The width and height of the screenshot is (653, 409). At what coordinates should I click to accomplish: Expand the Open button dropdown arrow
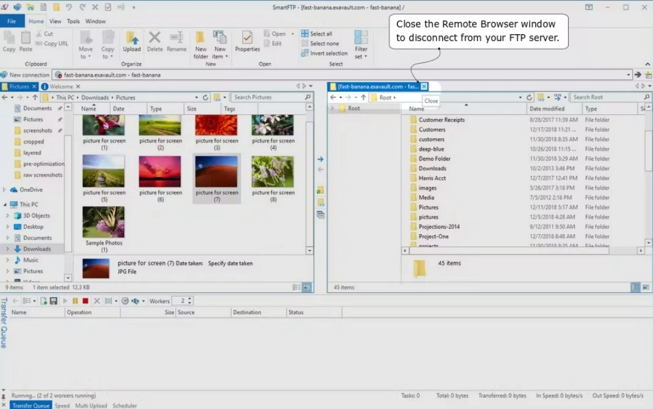click(293, 34)
